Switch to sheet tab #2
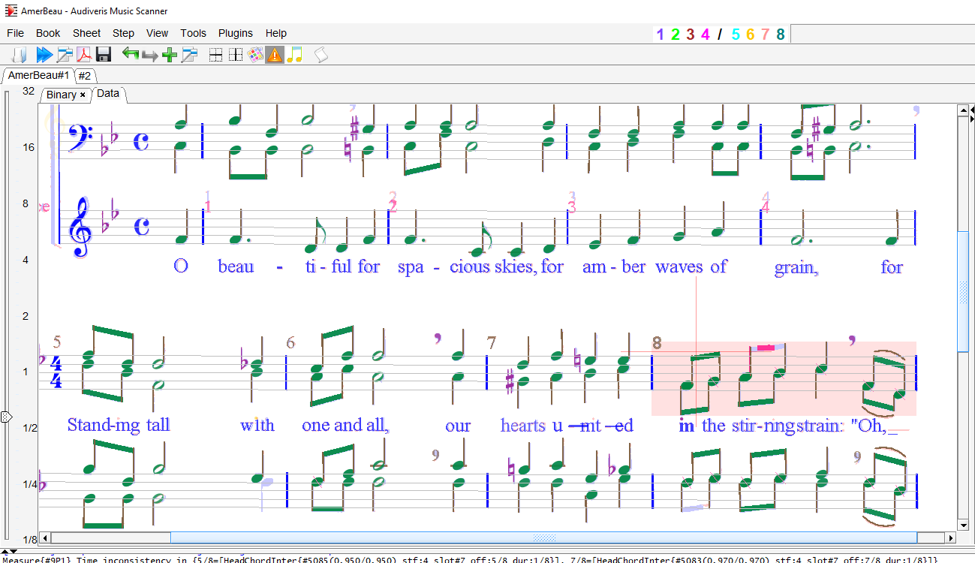Viewport: 975px width, 563px height. coord(85,76)
